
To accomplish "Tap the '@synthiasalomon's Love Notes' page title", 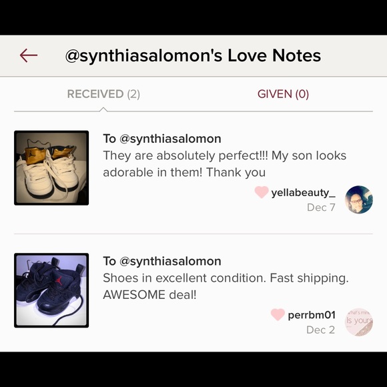I will 193,55.
